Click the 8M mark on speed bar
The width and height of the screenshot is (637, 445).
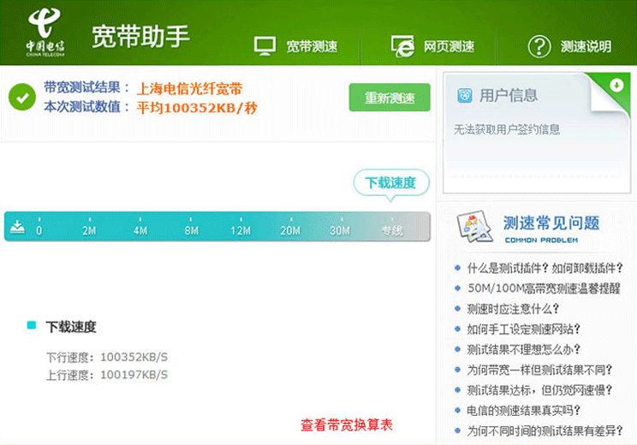[191, 230]
